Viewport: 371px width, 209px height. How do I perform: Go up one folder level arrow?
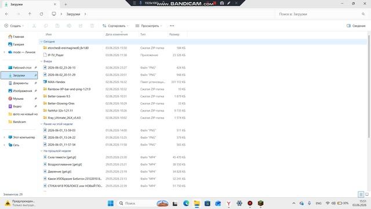30,14
